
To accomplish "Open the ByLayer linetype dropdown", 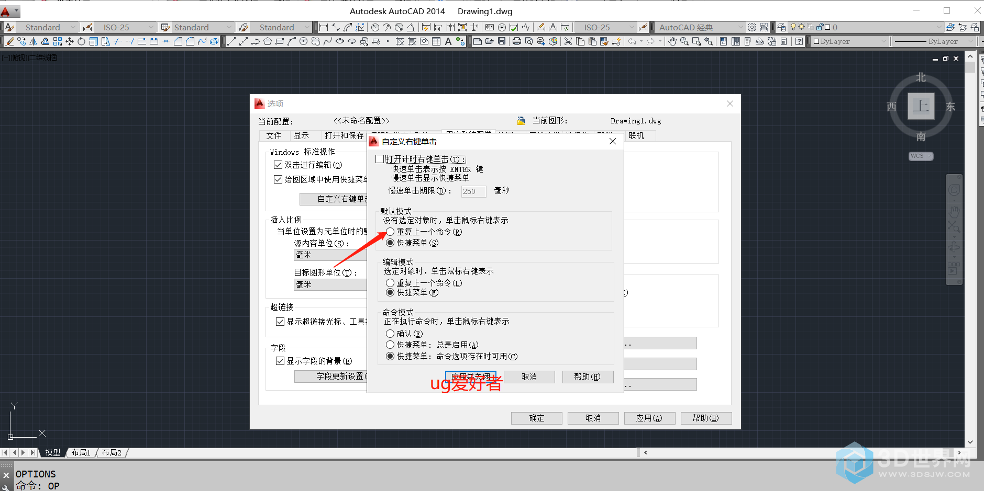I will [935, 41].
